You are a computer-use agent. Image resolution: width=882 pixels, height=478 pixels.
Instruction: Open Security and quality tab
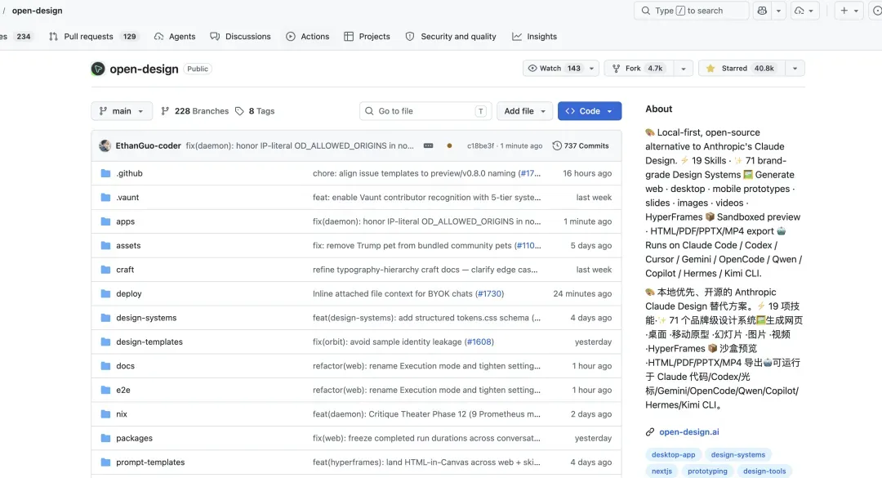451,36
